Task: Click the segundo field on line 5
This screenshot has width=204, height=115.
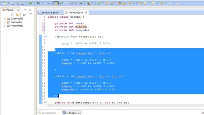Action: click(x=82, y=30)
